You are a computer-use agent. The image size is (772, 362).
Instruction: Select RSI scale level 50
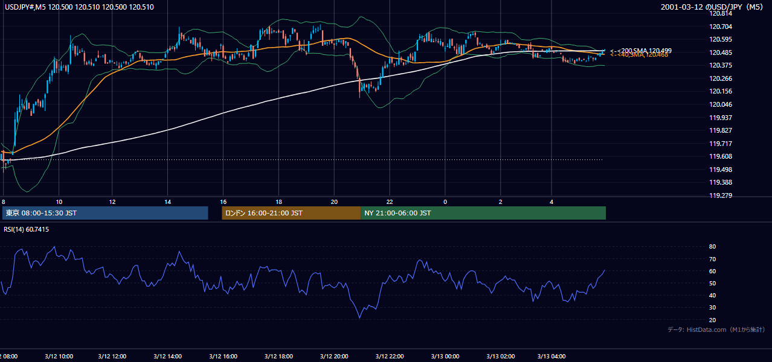[712, 283]
